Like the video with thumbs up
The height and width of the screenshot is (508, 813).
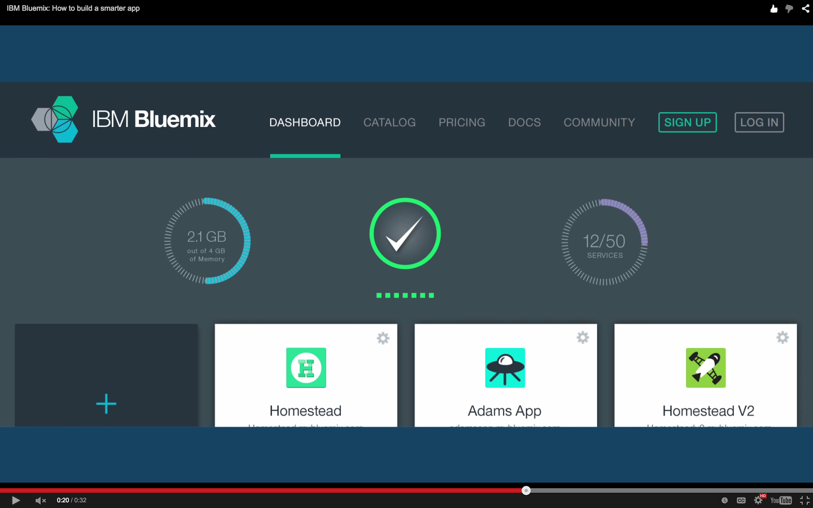point(774,9)
